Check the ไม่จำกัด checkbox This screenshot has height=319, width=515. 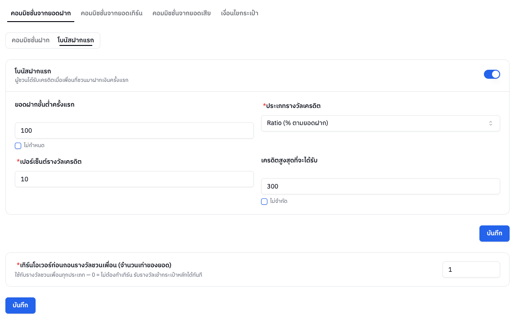pyautogui.click(x=264, y=202)
